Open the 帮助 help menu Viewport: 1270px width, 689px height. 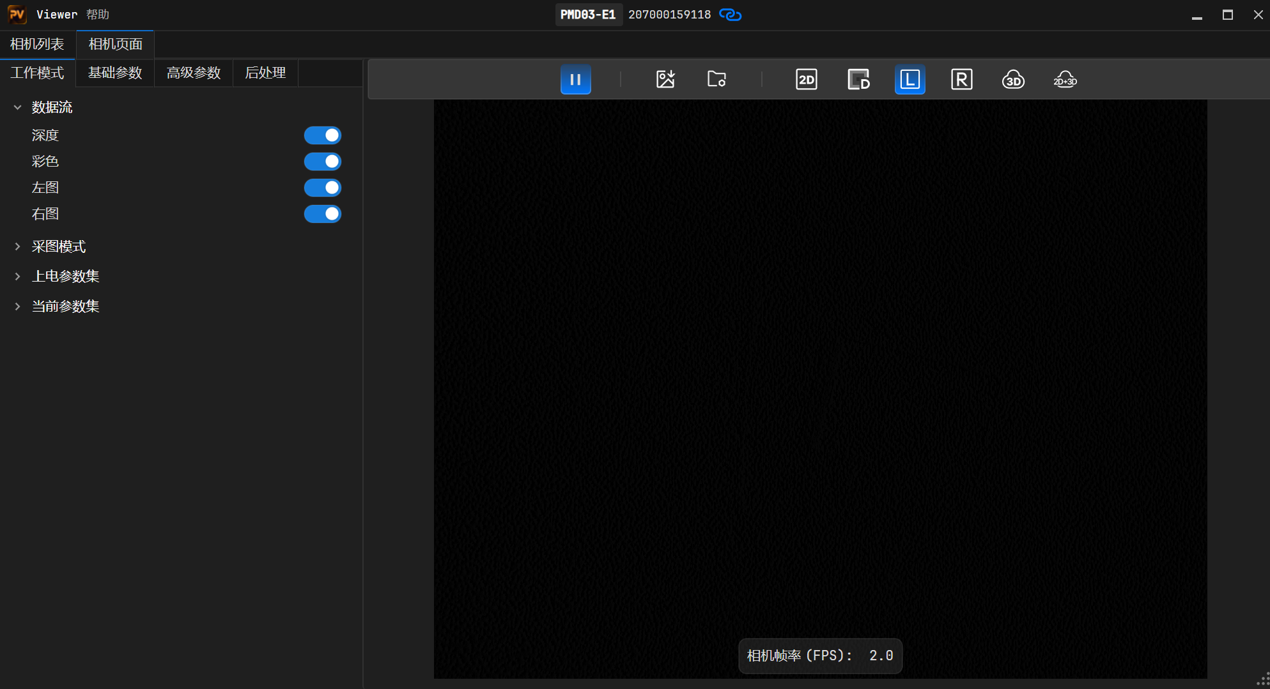coord(98,14)
